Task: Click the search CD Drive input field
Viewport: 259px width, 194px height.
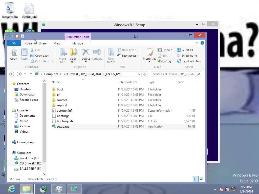Action: 174,74
